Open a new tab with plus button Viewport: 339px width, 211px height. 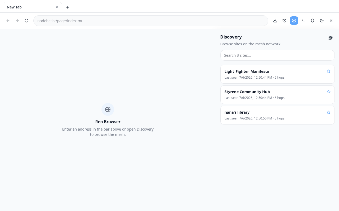68,7
